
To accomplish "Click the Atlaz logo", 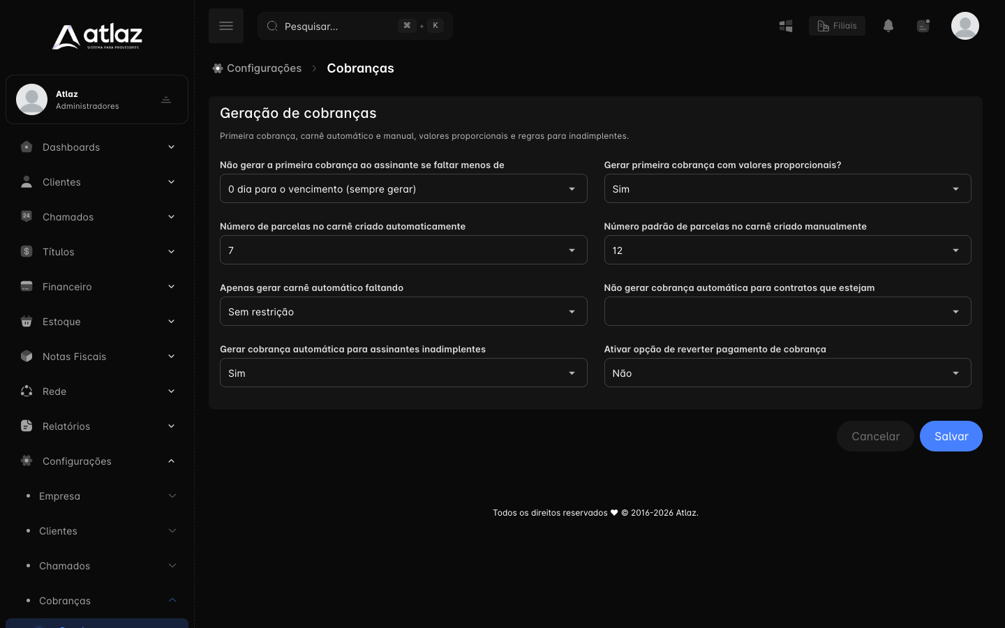I will tap(97, 36).
